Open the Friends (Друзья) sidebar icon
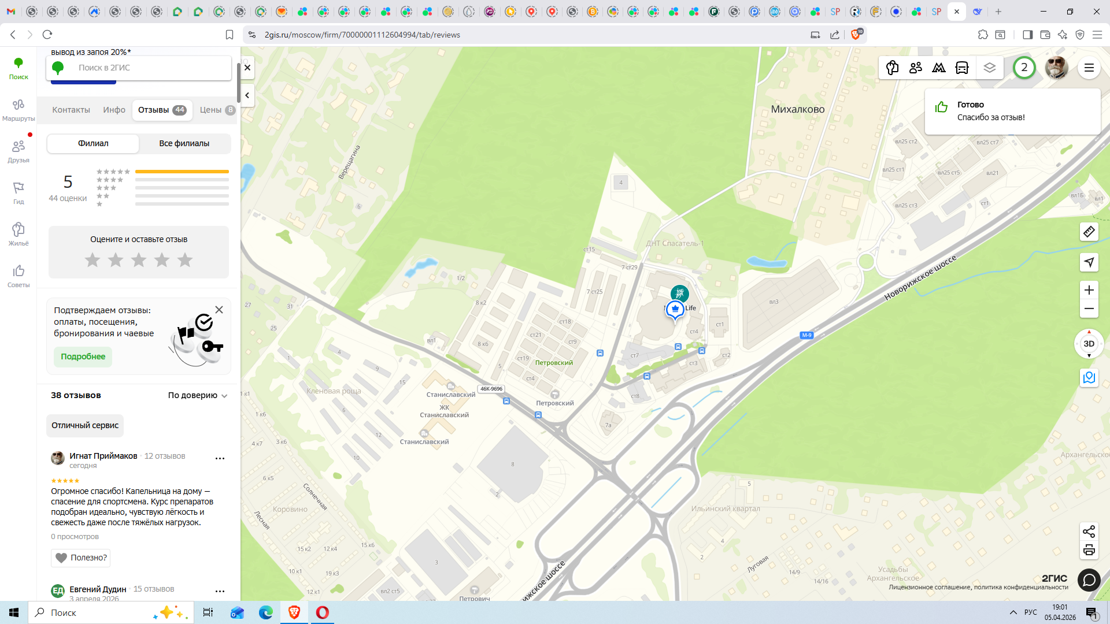The image size is (1110, 624). pos(18,151)
